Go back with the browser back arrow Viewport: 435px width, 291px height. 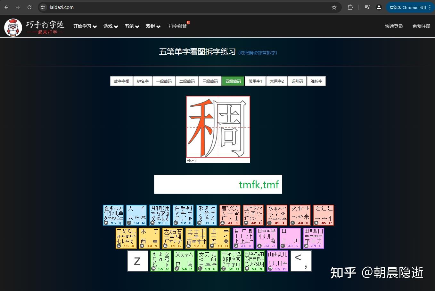coord(6,7)
